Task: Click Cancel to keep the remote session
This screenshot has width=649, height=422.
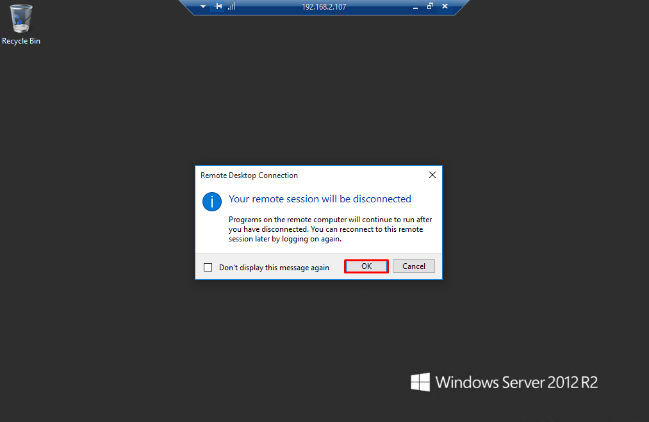Action: (x=413, y=266)
